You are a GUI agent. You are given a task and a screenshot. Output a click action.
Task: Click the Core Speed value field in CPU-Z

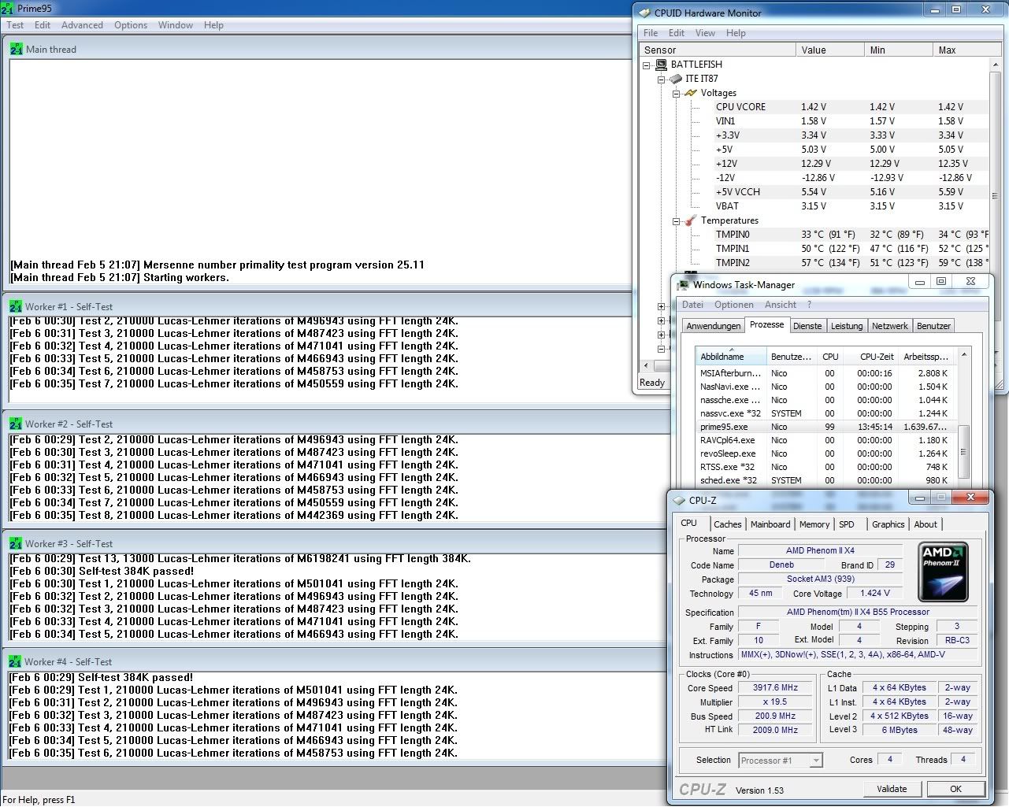point(776,687)
